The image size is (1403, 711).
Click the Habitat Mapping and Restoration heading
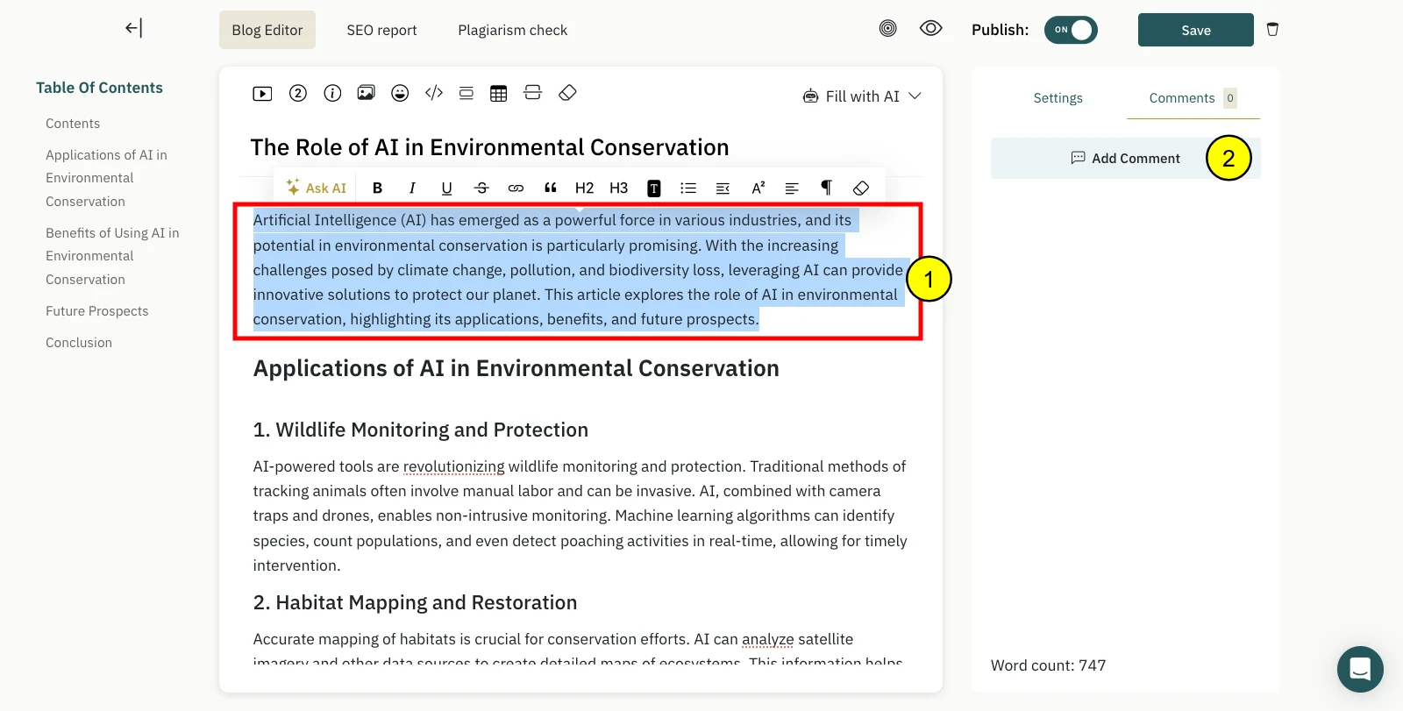415,602
